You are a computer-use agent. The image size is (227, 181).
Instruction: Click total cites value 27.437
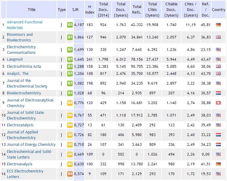click(152, 59)
